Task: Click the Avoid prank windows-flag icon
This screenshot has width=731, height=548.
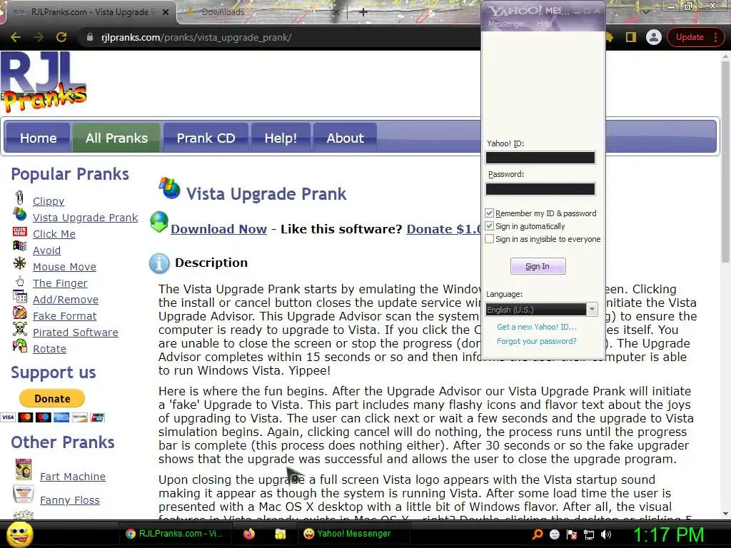Action: coord(19,247)
